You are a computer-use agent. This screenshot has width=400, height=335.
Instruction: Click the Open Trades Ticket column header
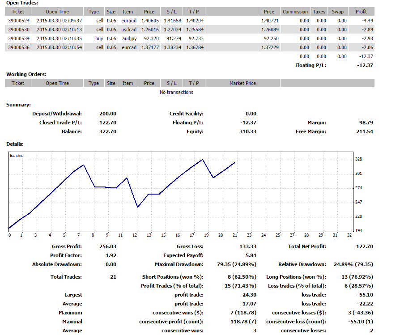coord(18,12)
